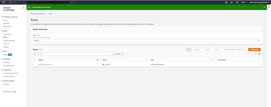The height and width of the screenshot is (107, 271).
Task: Dismiss the green success banner
Action: (x=264, y=7)
